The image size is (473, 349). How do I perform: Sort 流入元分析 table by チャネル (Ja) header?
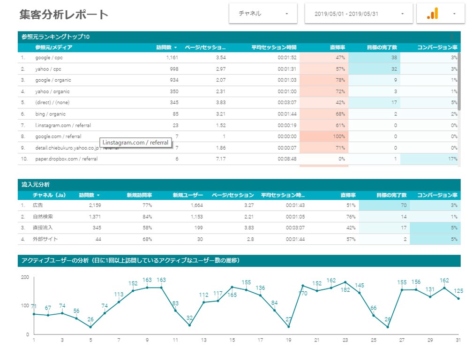click(x=49, y=195)
